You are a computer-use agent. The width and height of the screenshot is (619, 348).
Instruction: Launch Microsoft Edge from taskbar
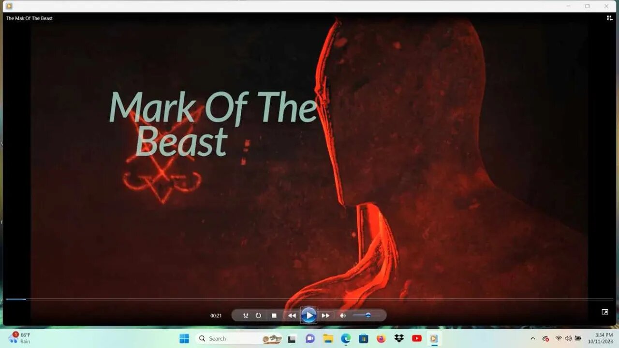click(346, 338)
